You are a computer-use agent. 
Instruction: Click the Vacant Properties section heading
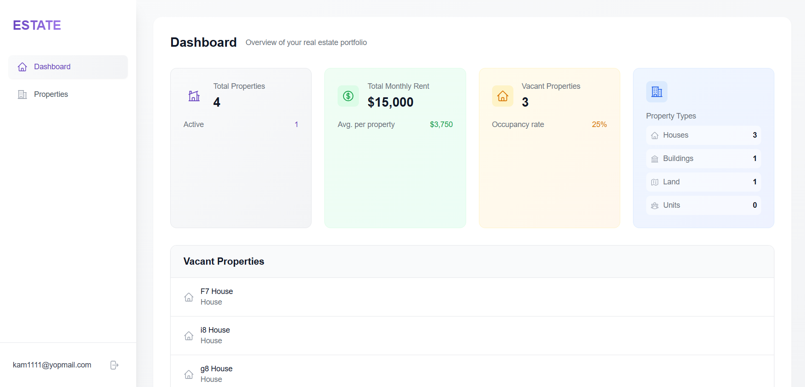click(x=224, y=261)
